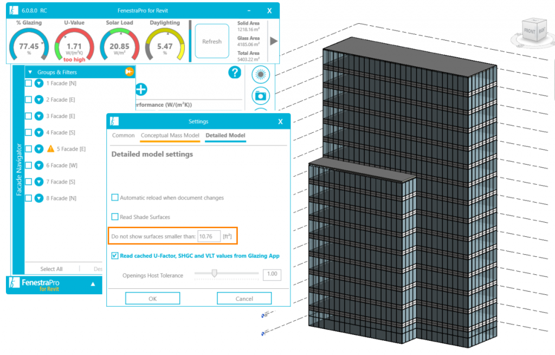Click the 'too high' U-Value warning text
555x355 pixels.
[74, 60]
